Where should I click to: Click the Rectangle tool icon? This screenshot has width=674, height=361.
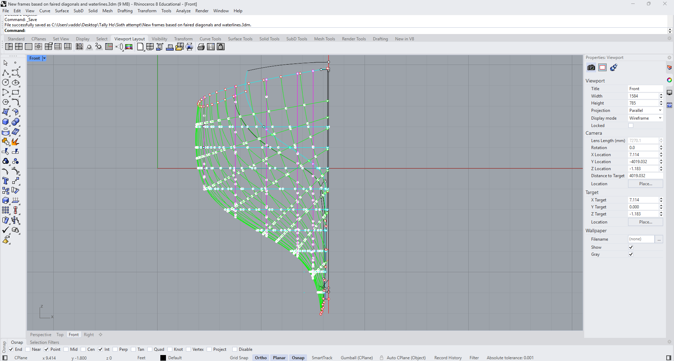[15, 93]
